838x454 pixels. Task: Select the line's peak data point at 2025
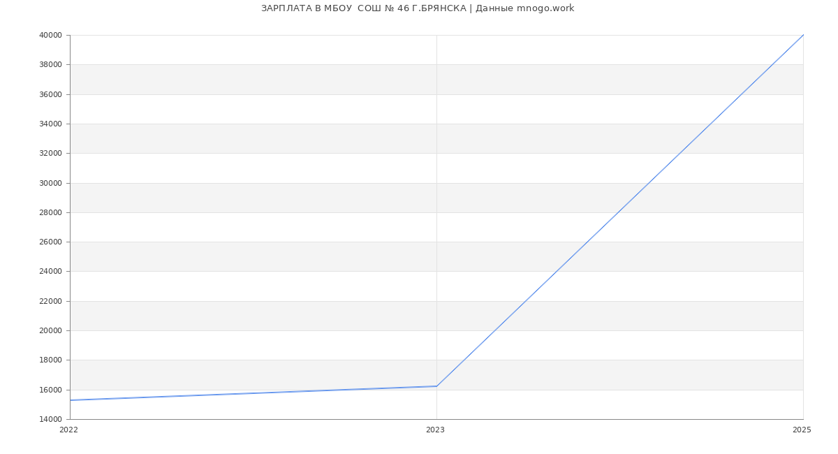[803, 35]
